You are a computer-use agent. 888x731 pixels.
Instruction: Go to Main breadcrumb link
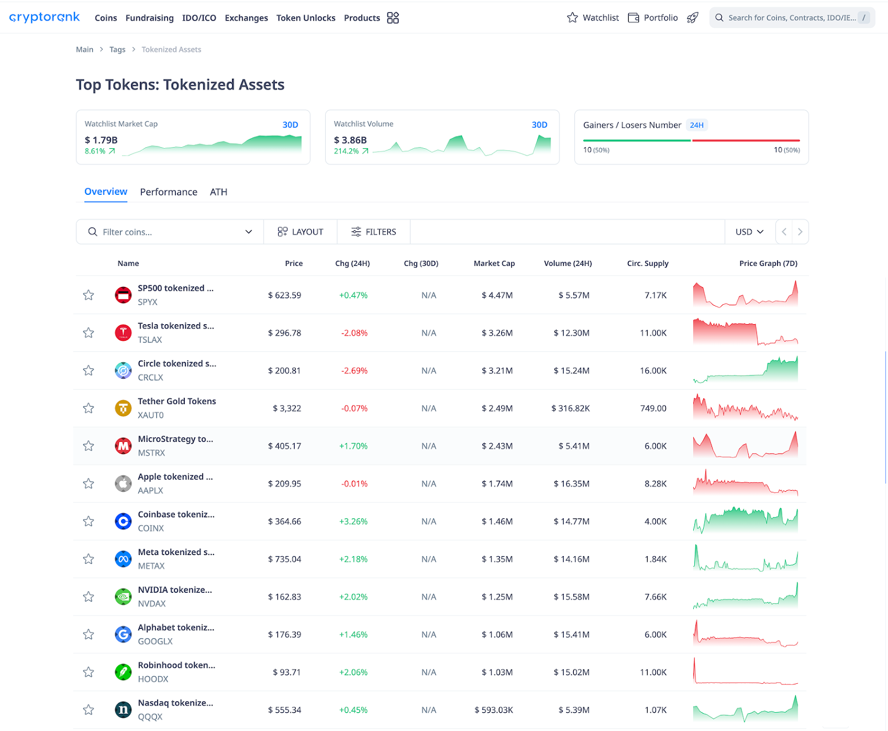pyautogui.click(x=84, y=49)
